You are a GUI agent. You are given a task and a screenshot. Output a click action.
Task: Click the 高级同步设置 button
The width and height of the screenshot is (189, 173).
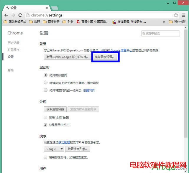coord(106,57)
